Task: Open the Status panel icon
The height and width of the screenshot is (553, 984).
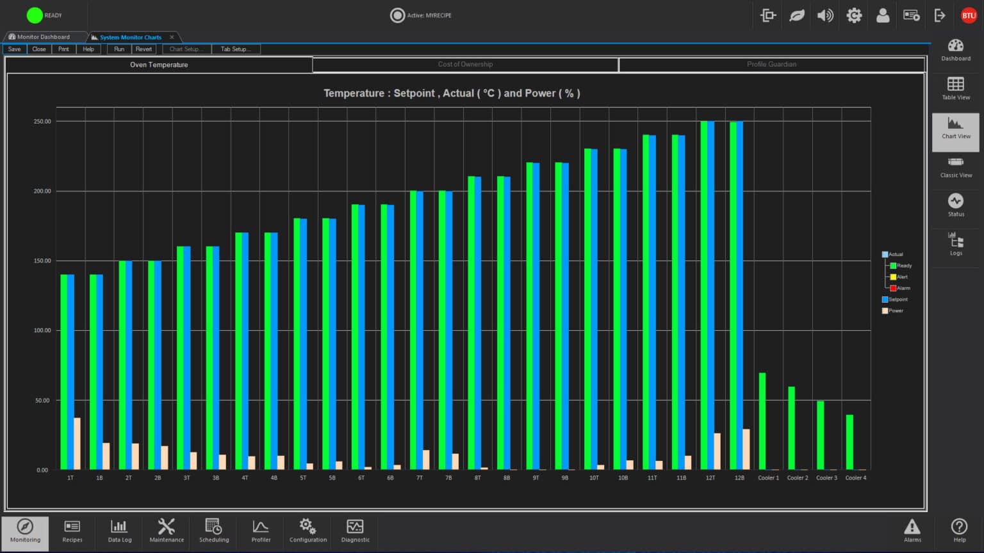Action: pyautogui.click(x=955, y=205)
